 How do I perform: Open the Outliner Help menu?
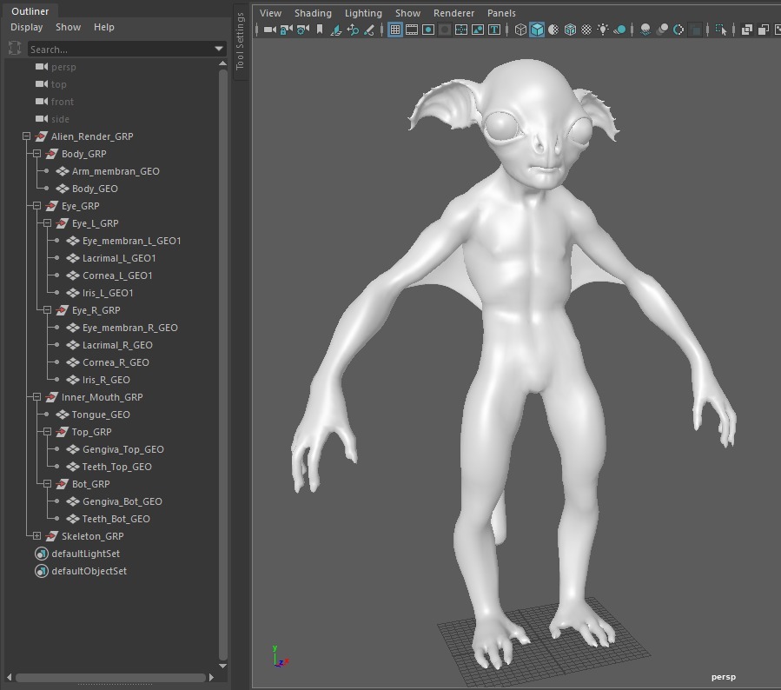104,28
